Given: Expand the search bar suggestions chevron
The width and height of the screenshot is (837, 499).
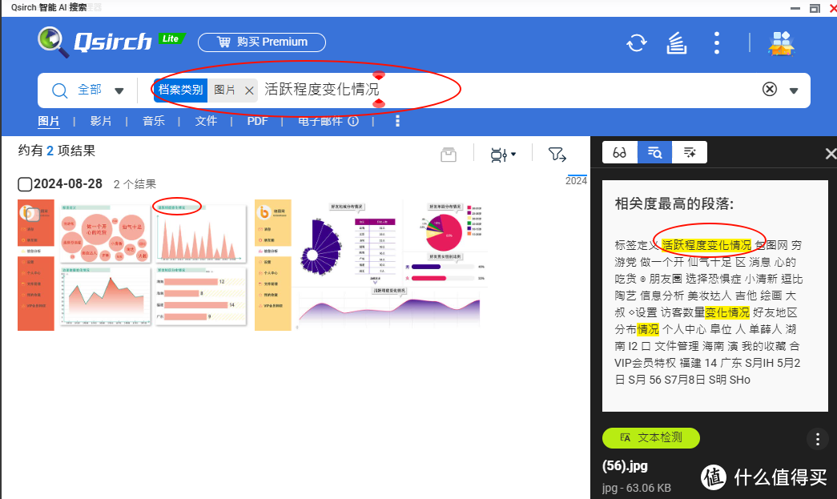Looking at the screenshot, I should [x=794, y=90].
